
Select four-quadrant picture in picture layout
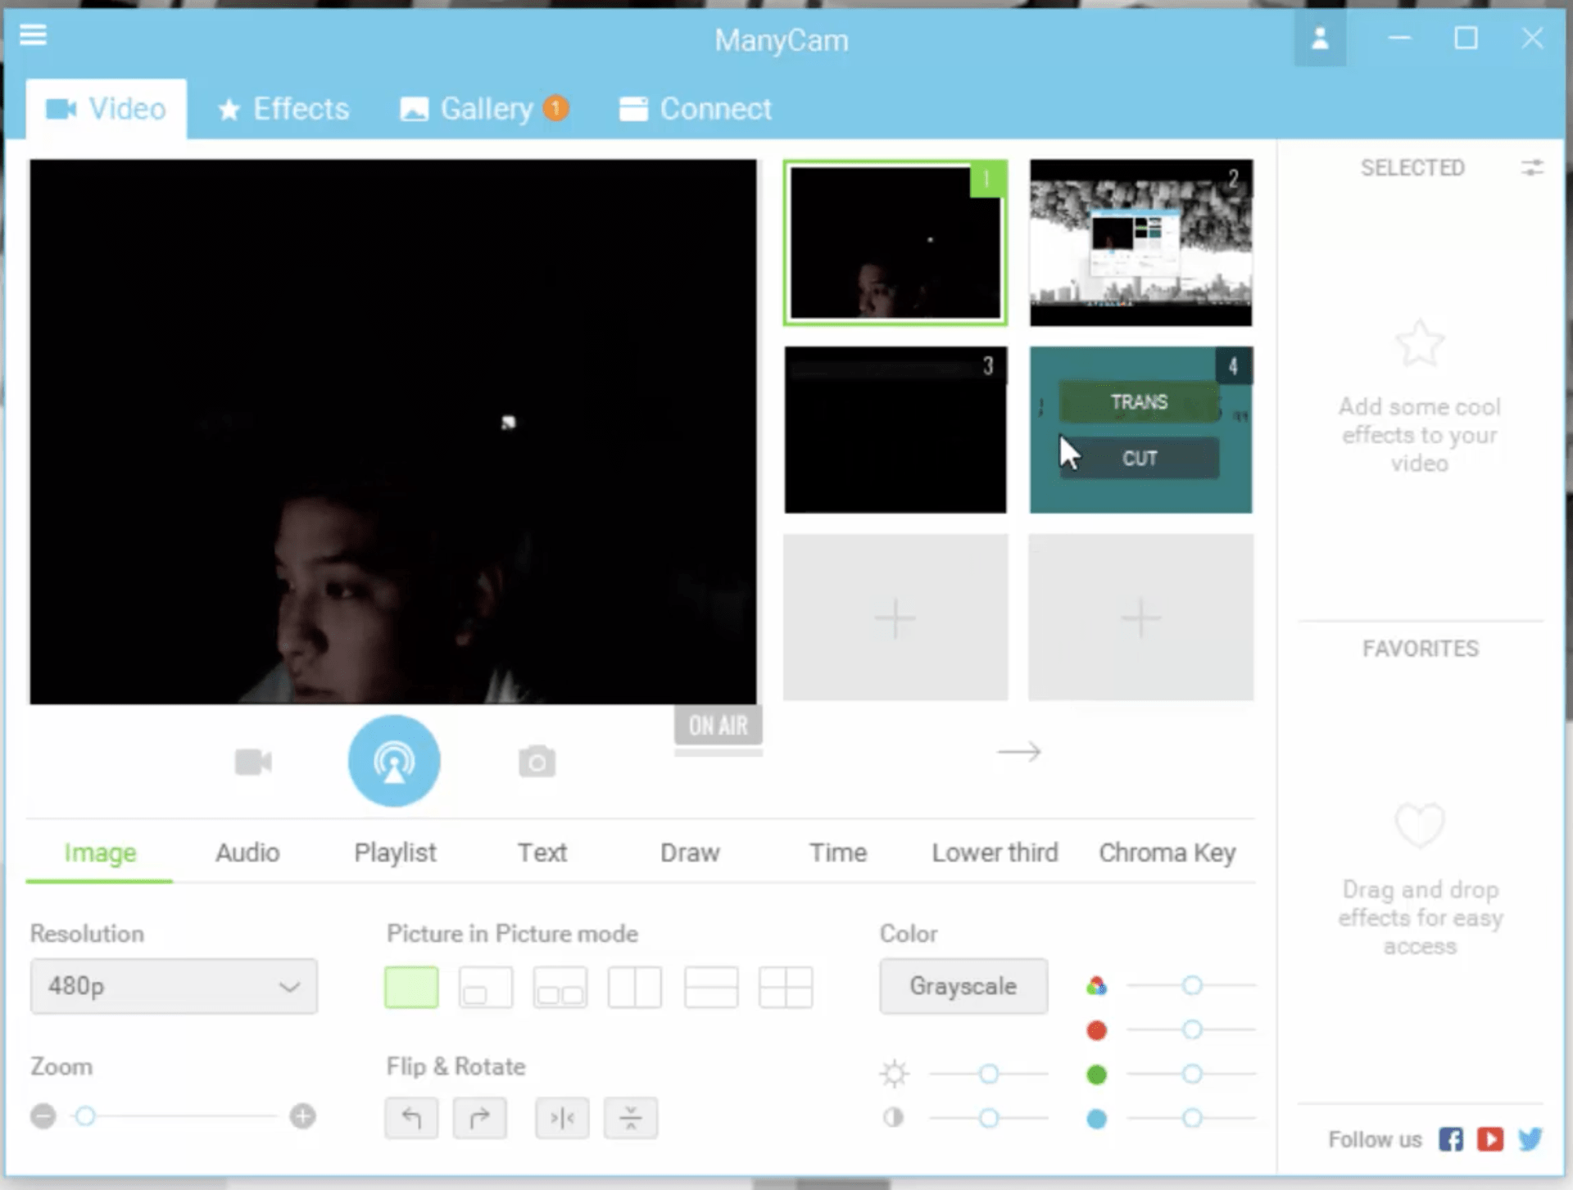coord(786,987)
